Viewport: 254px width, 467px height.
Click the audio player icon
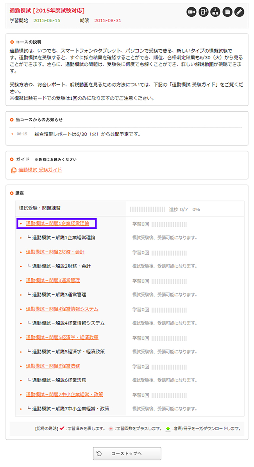203,12
